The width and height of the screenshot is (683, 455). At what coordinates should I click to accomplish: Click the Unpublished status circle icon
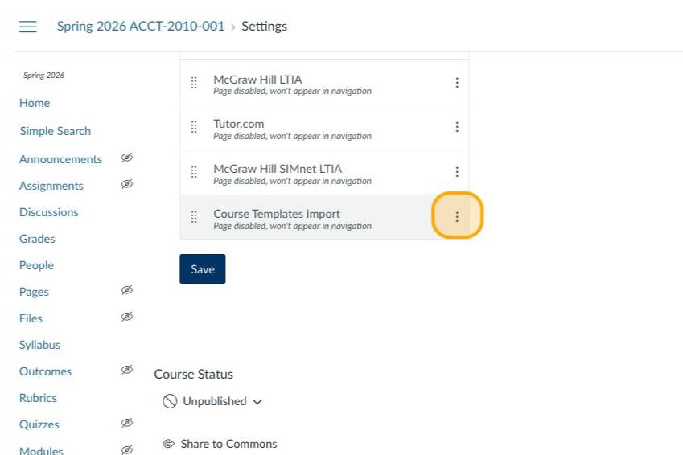pos(170,401)
